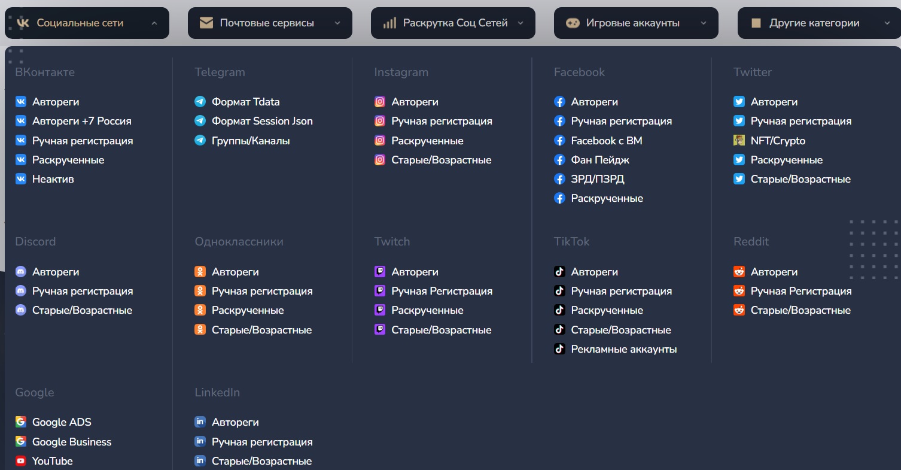
Task: Open TikTok Автореги link
Action: tap(595, 272)
